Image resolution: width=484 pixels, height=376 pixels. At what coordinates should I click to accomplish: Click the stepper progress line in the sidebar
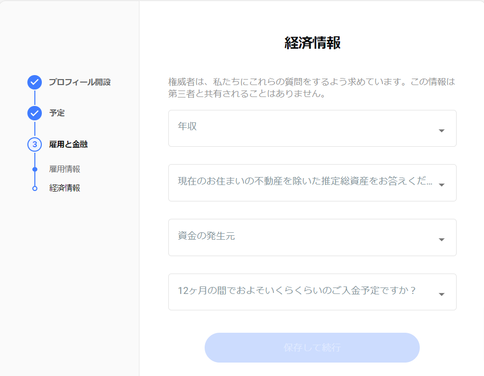click(x=34, y=98)
